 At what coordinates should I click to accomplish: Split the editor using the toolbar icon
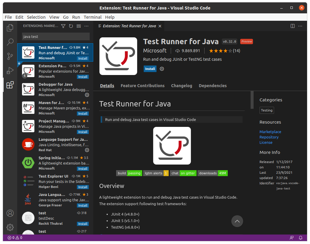pyautogui.click(x=293, y=26)
